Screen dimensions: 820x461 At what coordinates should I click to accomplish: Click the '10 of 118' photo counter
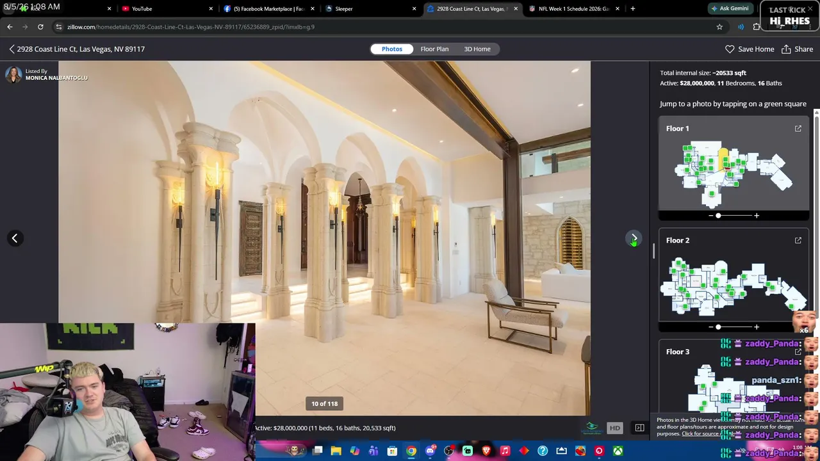324,403
